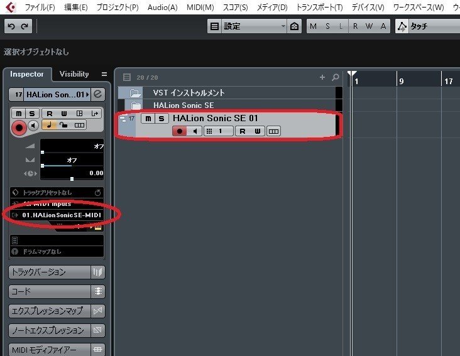Click the HALion Sonic SE folder icon
This screenshot has height=356, width=460.
(x=136, y=105)
